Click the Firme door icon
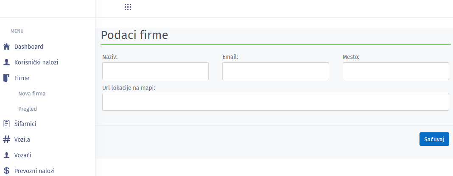453x176 pixels. pyautogui.click(x=6, y=78)
